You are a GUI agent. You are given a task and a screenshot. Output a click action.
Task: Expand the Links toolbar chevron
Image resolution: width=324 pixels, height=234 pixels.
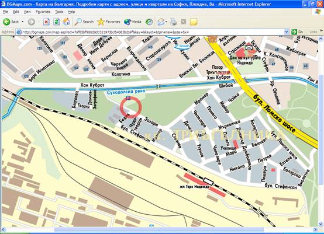click(x=322, y=31)
